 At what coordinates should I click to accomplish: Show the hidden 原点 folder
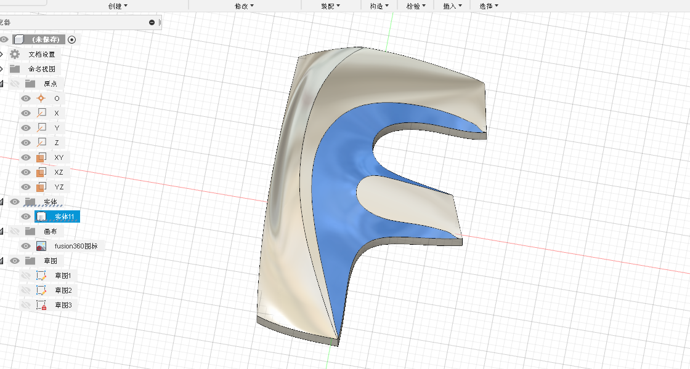tap(15, 84)
